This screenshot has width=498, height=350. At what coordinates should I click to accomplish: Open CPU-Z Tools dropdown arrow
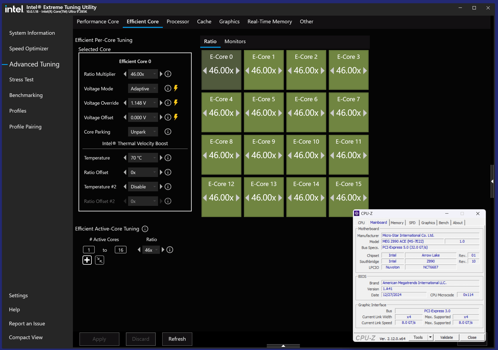click(x=430, y=337)
